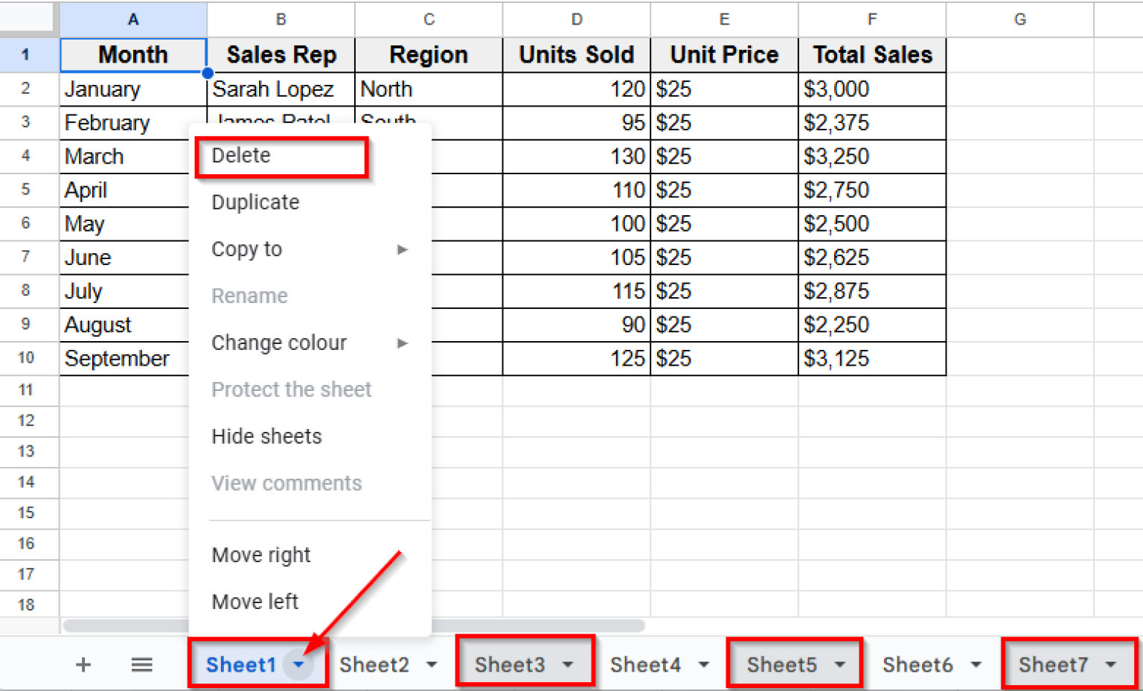Open Sheet4's tab dropdown menu
The image size is (1143, 691).
click(x=702, y=665)
